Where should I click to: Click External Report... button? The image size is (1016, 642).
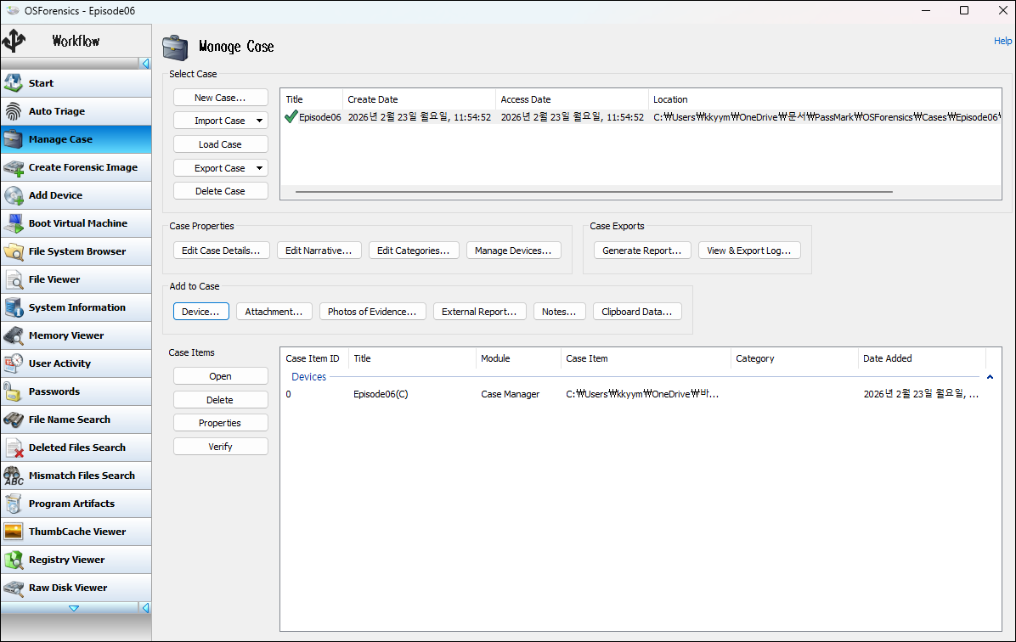click(479, 312)
